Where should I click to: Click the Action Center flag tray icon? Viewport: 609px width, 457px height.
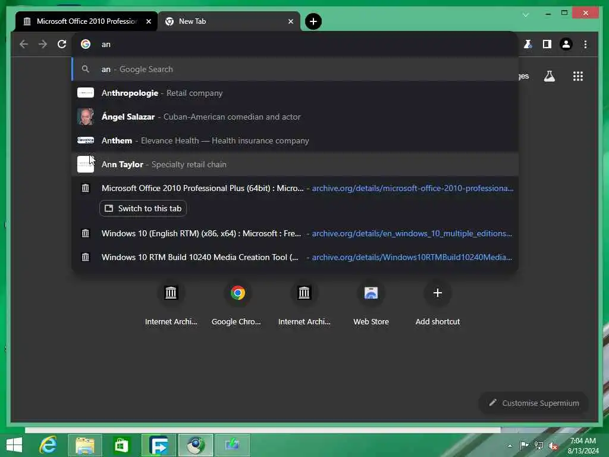pos(524,445)
